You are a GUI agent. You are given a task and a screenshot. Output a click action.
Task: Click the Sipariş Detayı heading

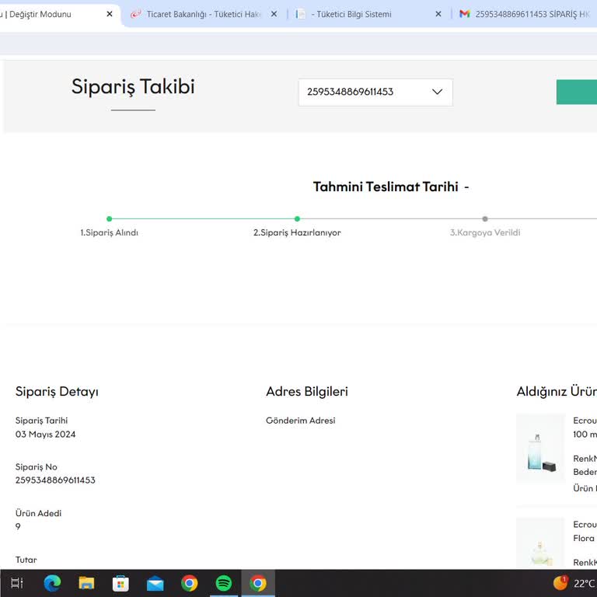pyautogui.click(x=57, y=392)
